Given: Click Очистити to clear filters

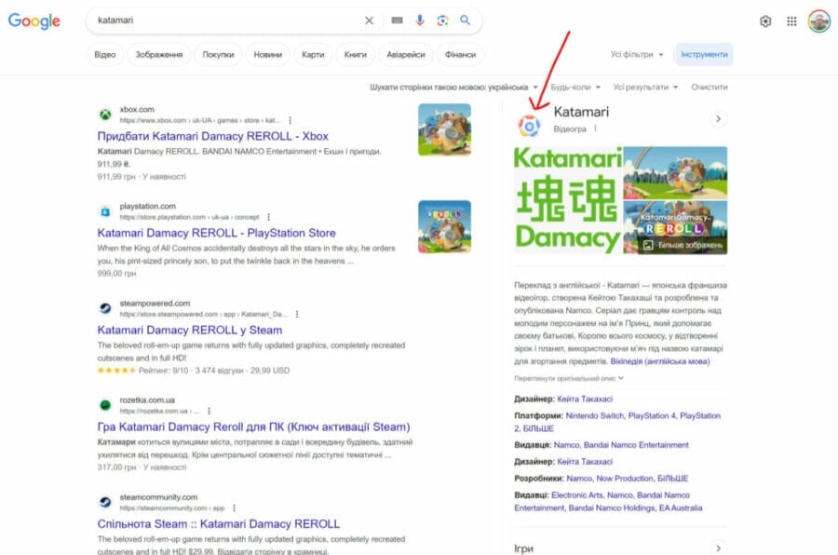Looking at the screenshot, I should click(710, 88).
